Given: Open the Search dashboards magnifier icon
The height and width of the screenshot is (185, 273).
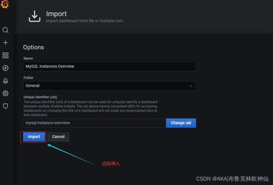Looking at the screenshot, I should coord(5,30).
